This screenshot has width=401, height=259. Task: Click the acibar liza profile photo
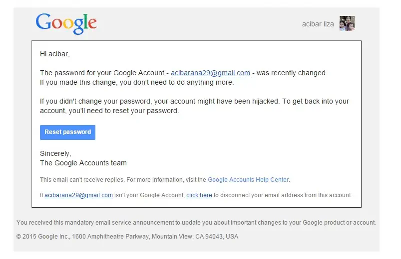[347, 23]
